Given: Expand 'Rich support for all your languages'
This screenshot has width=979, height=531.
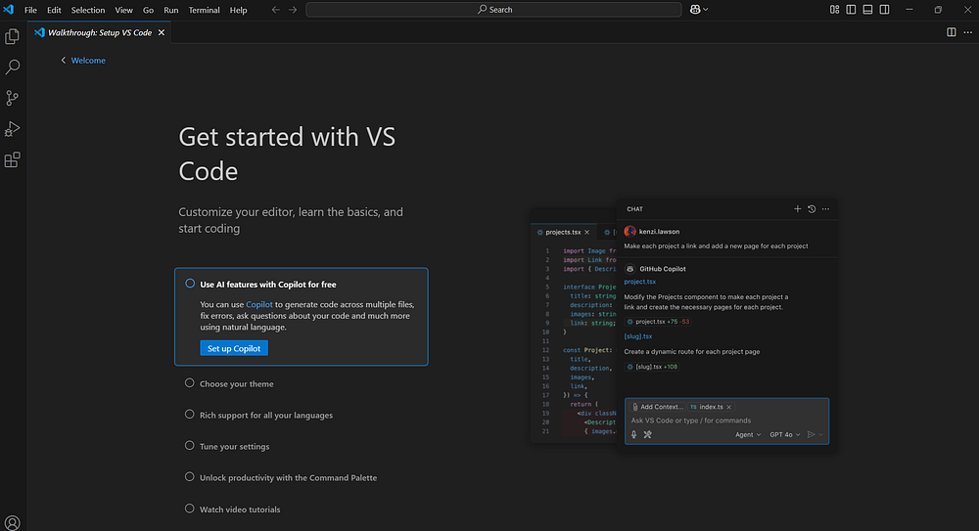Looking at the screenshot, I should tap(265, 416).
